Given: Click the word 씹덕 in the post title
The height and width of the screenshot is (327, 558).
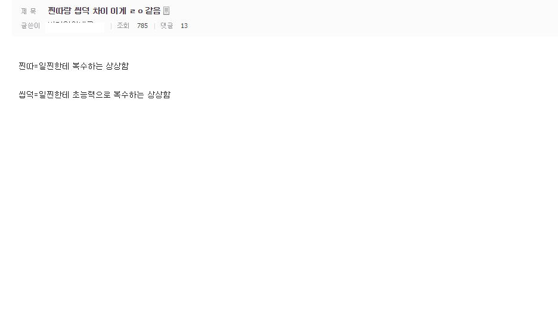Looking at the screenshot, I should [82, 11].
